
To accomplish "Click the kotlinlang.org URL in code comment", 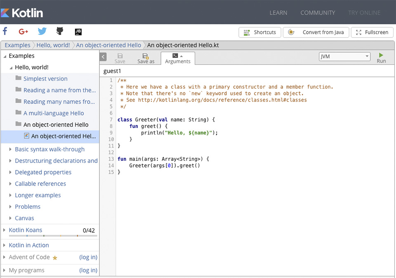I will click(222, 100).
